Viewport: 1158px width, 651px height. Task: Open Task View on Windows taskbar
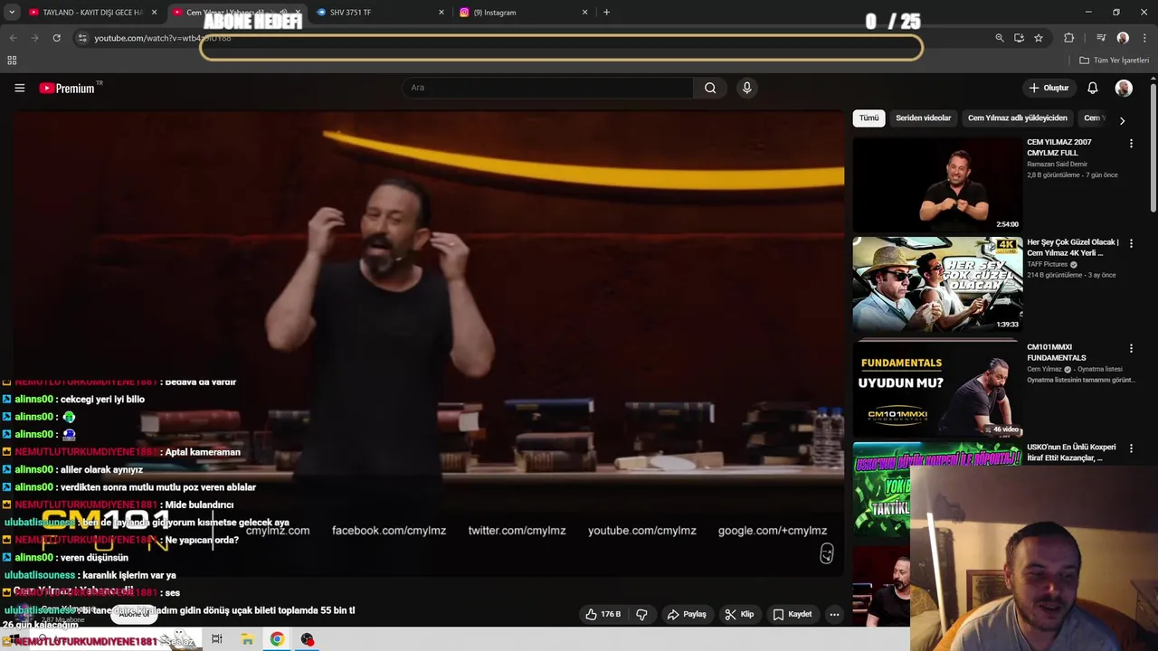pos(216,639)
